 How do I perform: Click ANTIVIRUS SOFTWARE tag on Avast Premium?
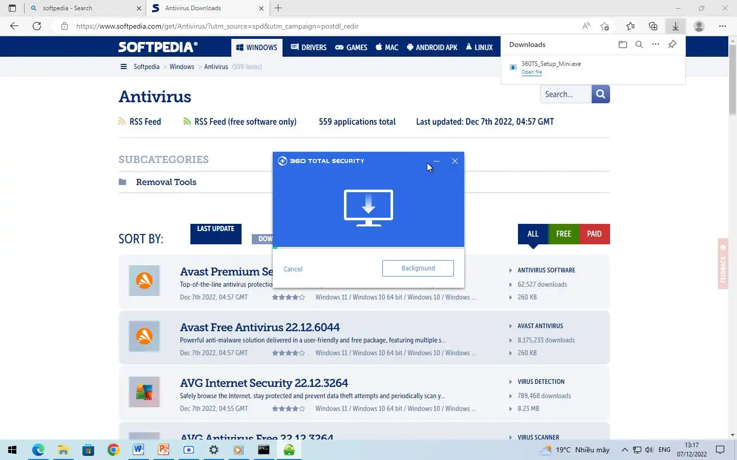coord(546,270)
